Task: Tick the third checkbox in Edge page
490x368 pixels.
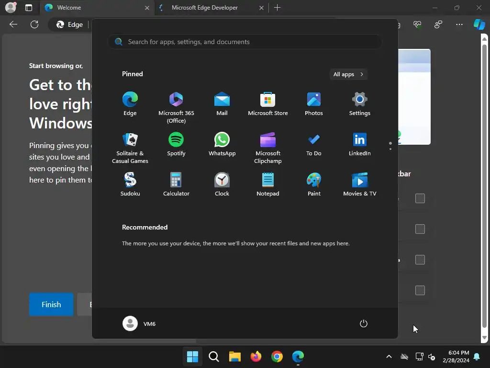Action: click(x=420, y=260)
